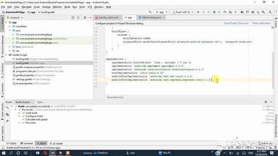Image resolution: width=278 pixels, height=156 pixels.
Task: Open the Logcat tool window
Action: [x=56, y=143]
